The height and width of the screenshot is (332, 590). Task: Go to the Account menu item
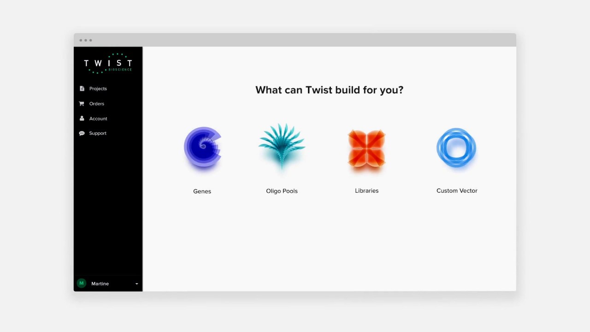coord(98,119)
